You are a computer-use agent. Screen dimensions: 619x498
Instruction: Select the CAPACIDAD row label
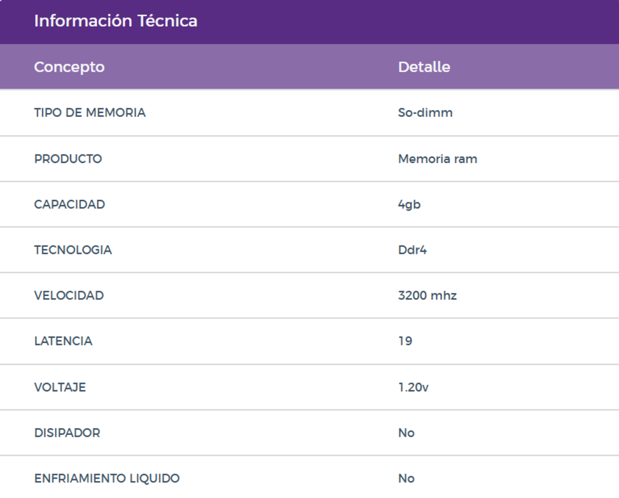point(69,204)
